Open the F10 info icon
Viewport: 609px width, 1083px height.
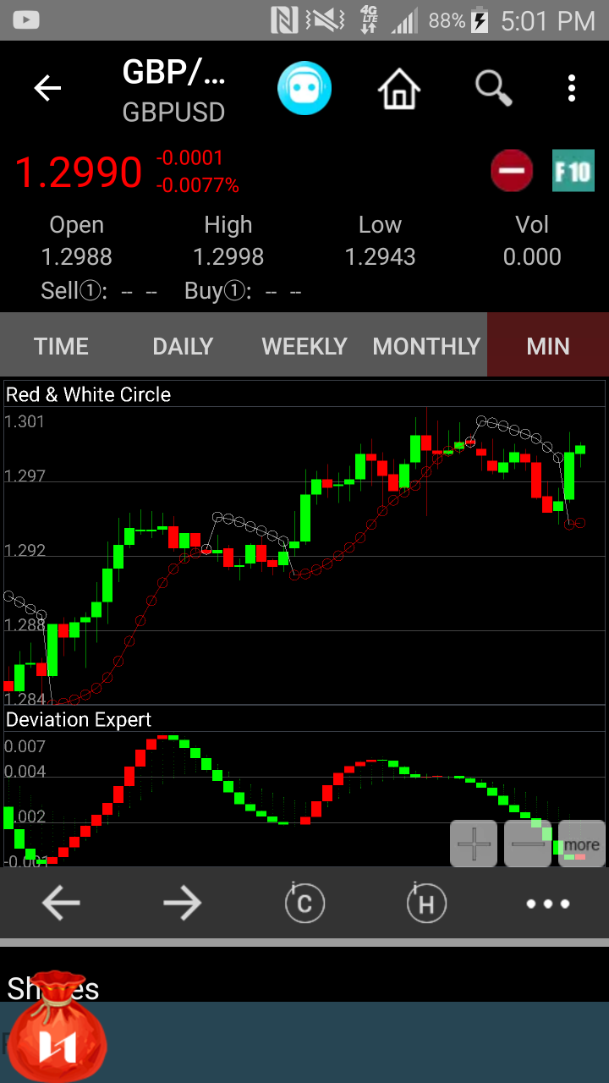[x=573, y=172]
